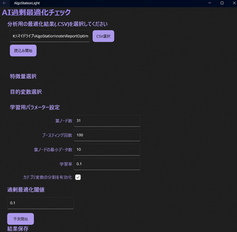
Task: Click the 目的変数選択 heading
Action: tap(26, 92)
